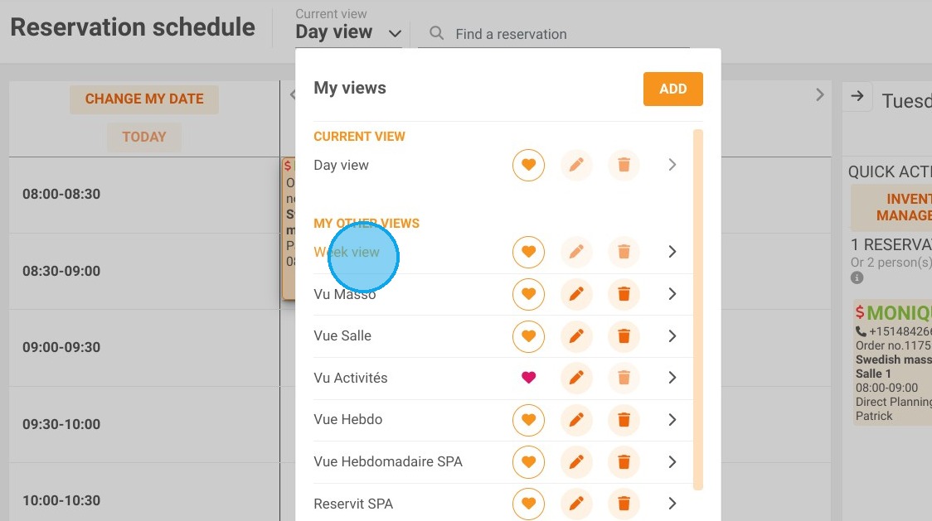Screen dimensions: 932x521
Task: Open Vue Hebdo chevron arrow
Action: pos(672,420)
